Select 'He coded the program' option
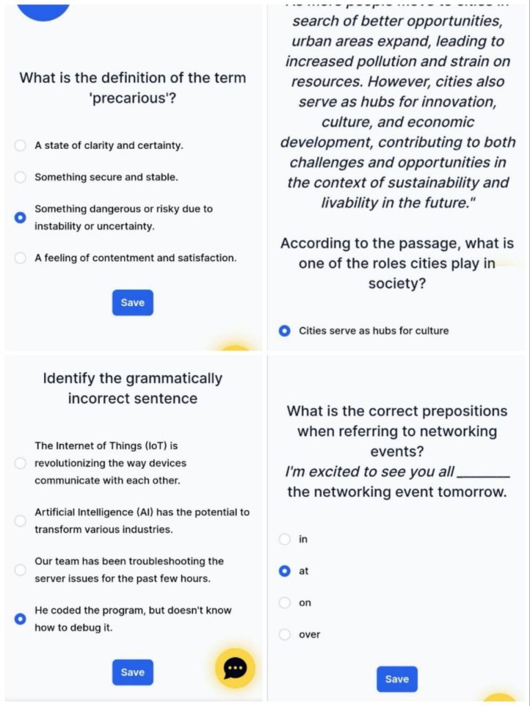This screenshot has width=530, height=706. pos(21,619)
